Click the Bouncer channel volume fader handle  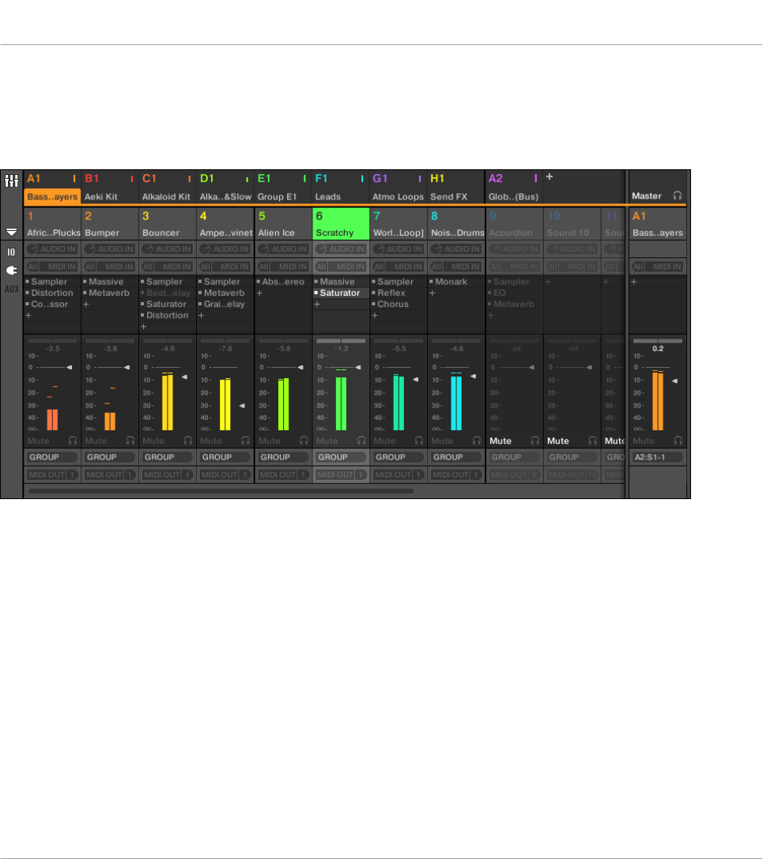point(184,377)
